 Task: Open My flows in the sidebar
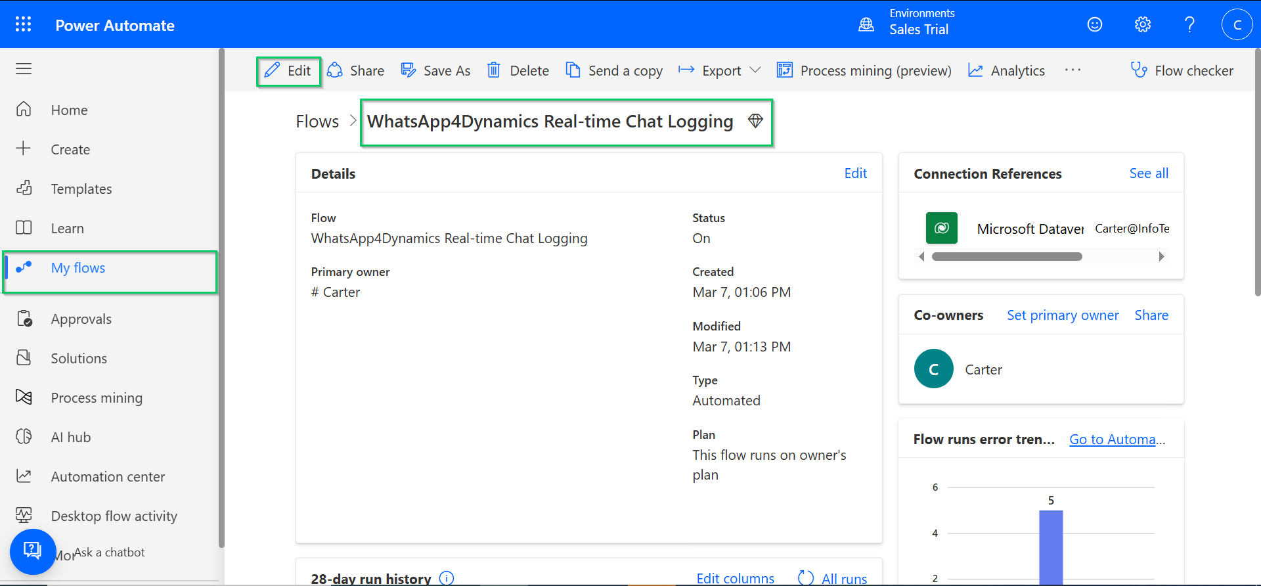tap(78, 268)
